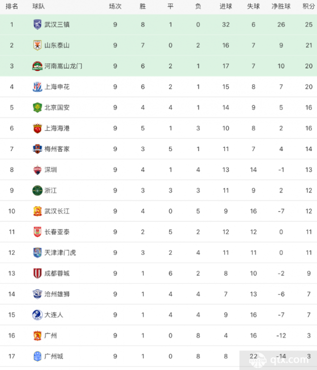Click the Henan Songshan Longmen (河南嵩山龙门) crest
The image size is (317, 370).
[x=37, y=66]
